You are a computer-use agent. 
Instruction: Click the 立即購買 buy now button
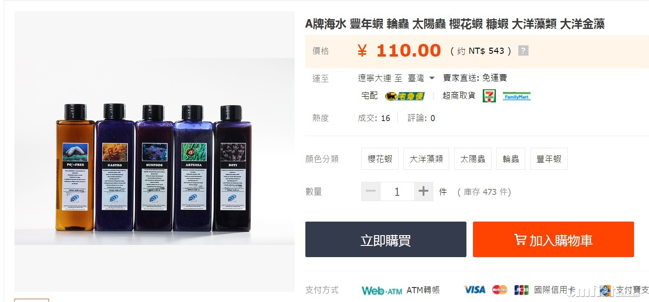click(386, 239)
